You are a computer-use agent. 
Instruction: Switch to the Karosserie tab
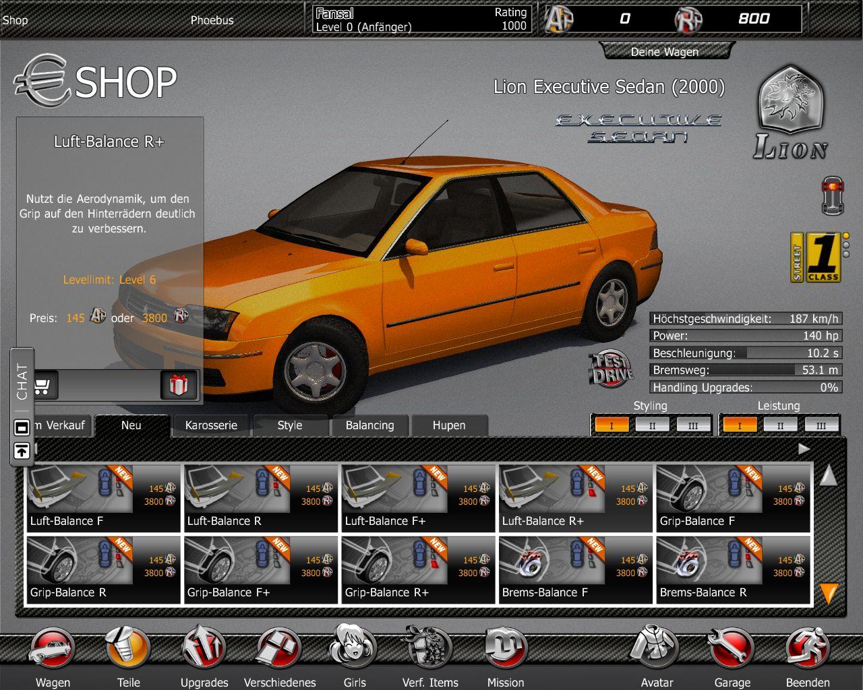coord(211,425)
